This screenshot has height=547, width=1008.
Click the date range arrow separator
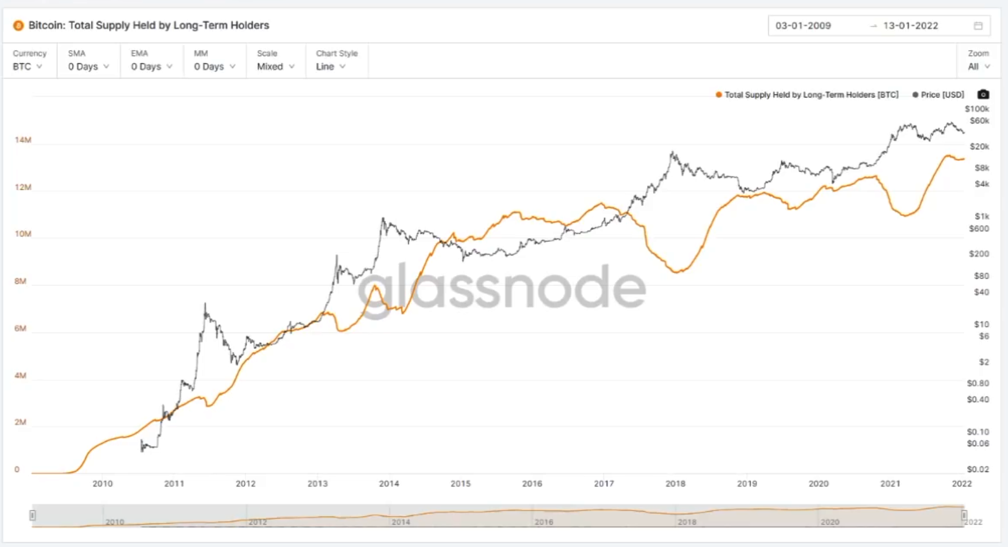coord(873,26)
